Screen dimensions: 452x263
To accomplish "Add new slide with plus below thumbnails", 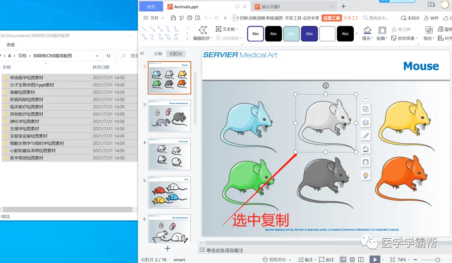I will pos(167,248).
